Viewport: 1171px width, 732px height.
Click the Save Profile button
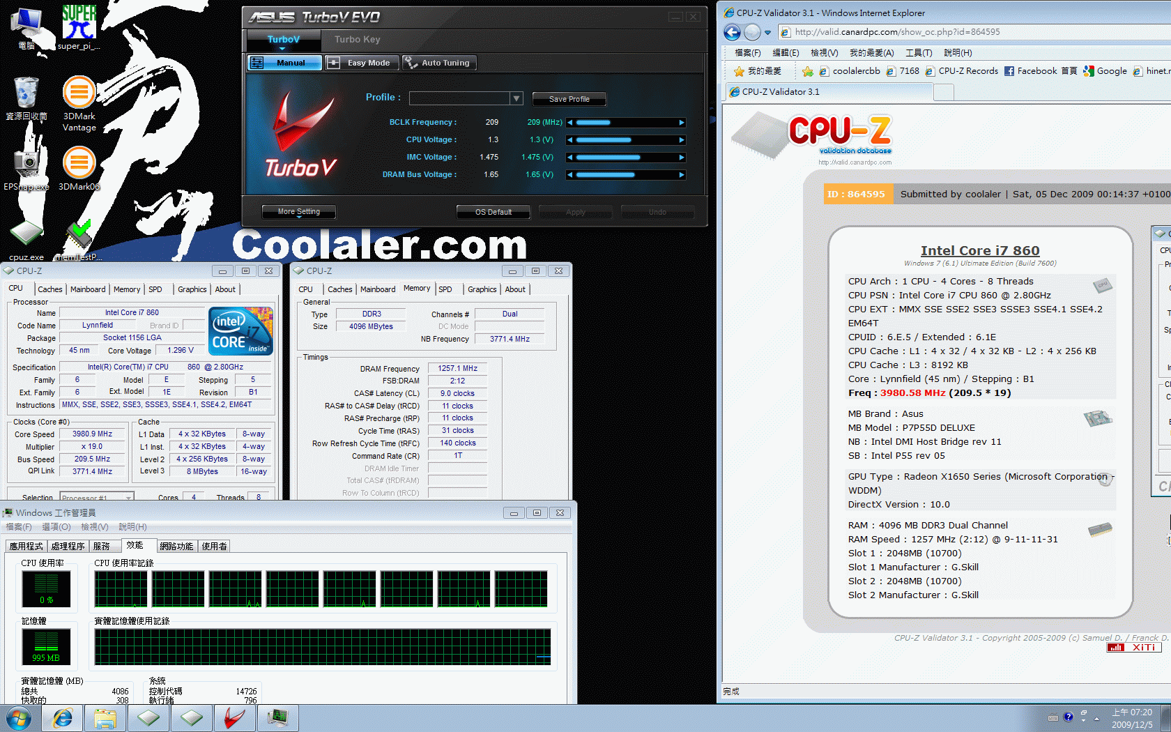tap(569, 99)
